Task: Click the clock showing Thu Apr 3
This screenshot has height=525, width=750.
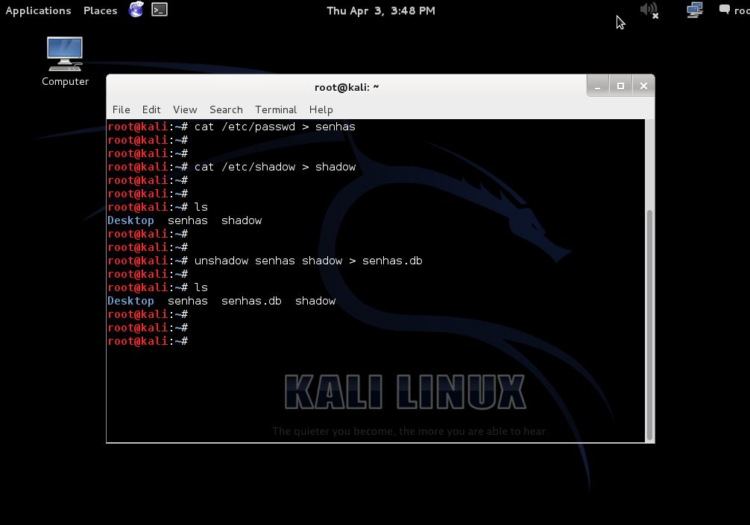Action: [381, 10]
